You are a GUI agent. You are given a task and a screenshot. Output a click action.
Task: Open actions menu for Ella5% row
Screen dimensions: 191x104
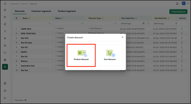[182, 52]
